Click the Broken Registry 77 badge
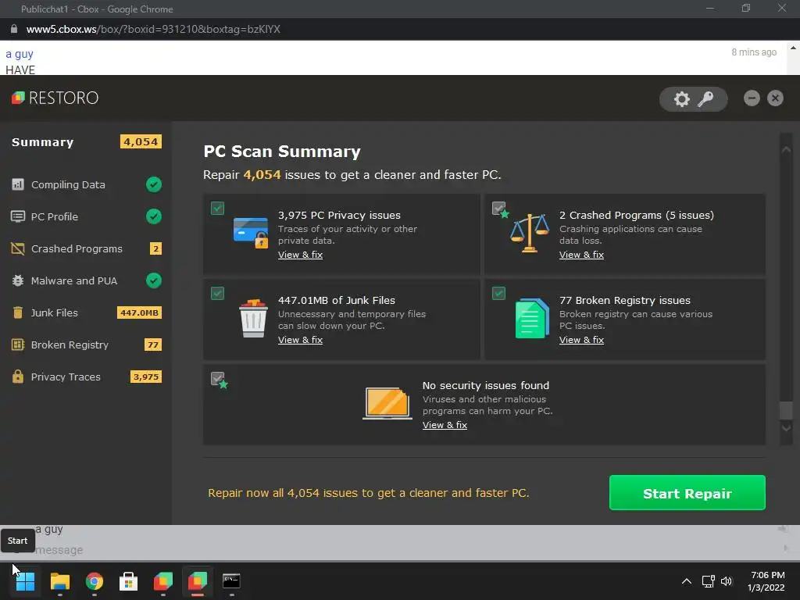This screenshot has height=600, width=800. coord(153,345)
